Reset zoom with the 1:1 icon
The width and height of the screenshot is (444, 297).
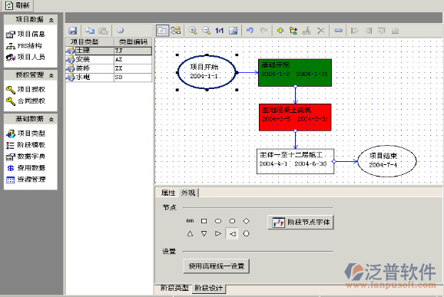pos(219,31)
